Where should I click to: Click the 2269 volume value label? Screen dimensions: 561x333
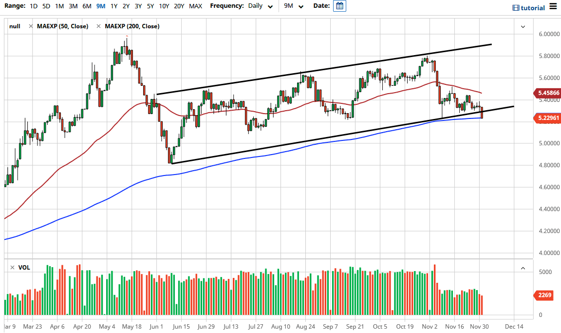coord(544,295)
